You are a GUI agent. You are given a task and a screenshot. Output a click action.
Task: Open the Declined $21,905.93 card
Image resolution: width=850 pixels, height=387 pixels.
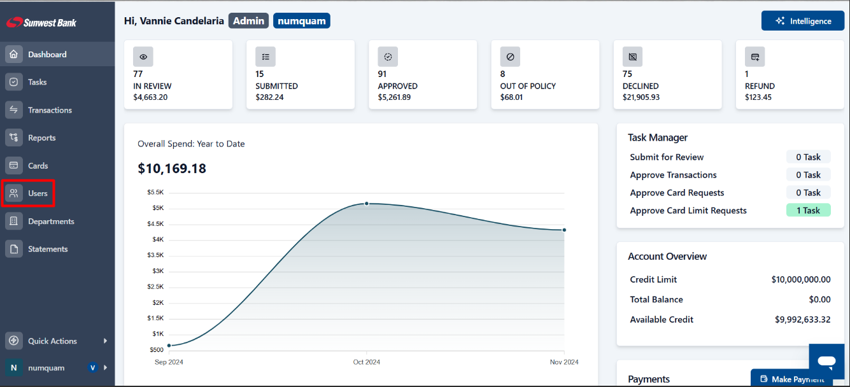(x=667, y=74)
